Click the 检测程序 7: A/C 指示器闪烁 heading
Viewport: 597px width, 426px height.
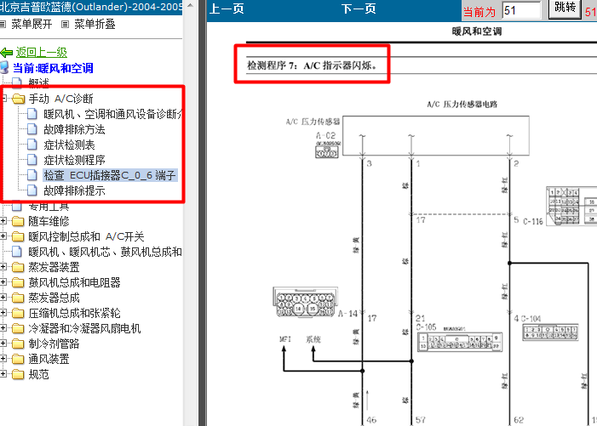pyautogui.click(x=312, y=65)
